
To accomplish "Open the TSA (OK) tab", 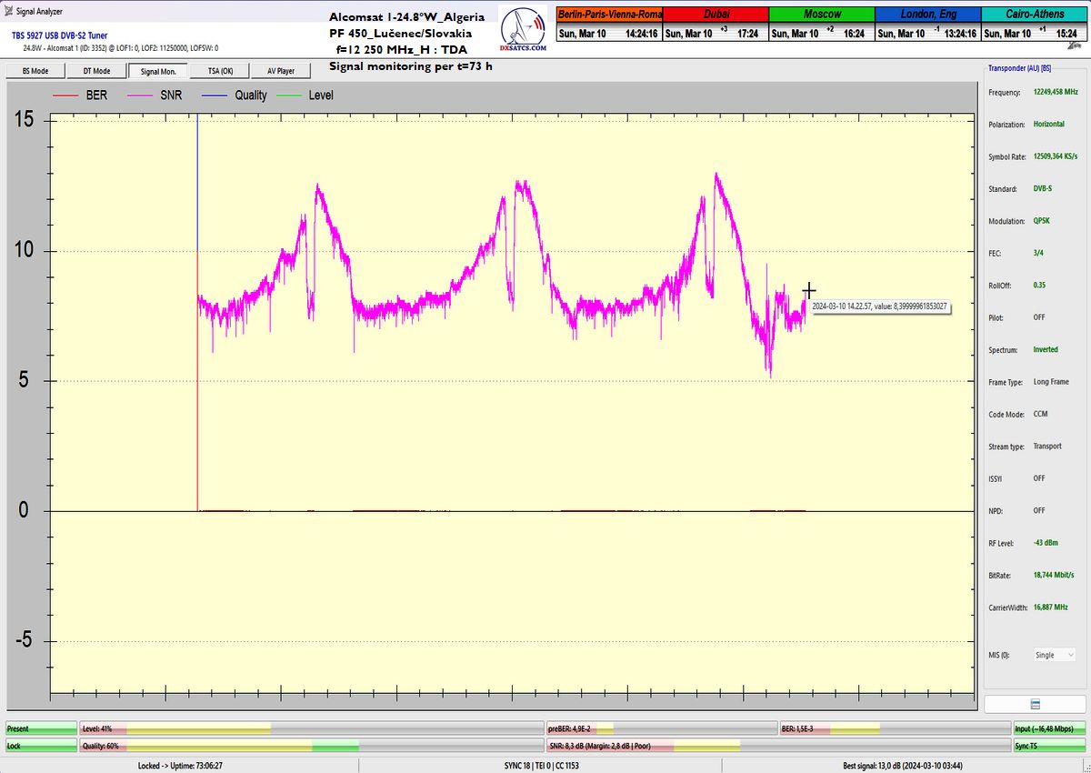I will pyautogui.click(x=220, y=71).
